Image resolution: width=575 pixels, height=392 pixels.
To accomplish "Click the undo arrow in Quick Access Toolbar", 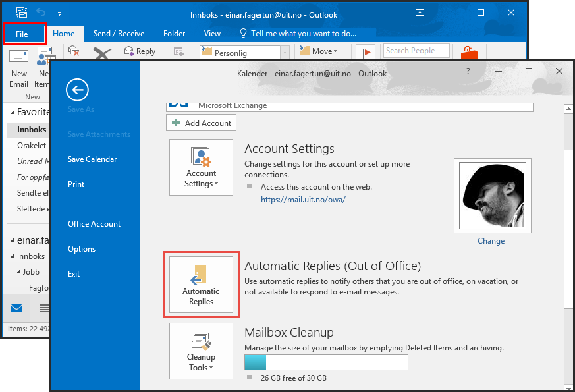I will tap(41, 13).
